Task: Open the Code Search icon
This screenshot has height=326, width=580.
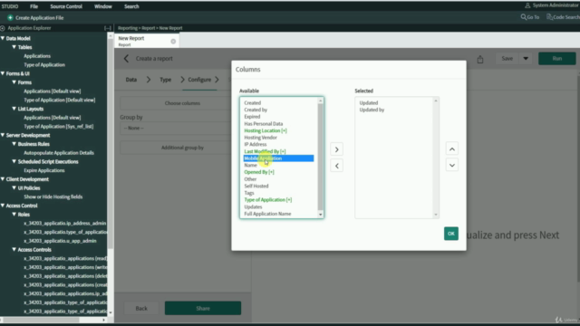Action: click(x=549, y=17)
